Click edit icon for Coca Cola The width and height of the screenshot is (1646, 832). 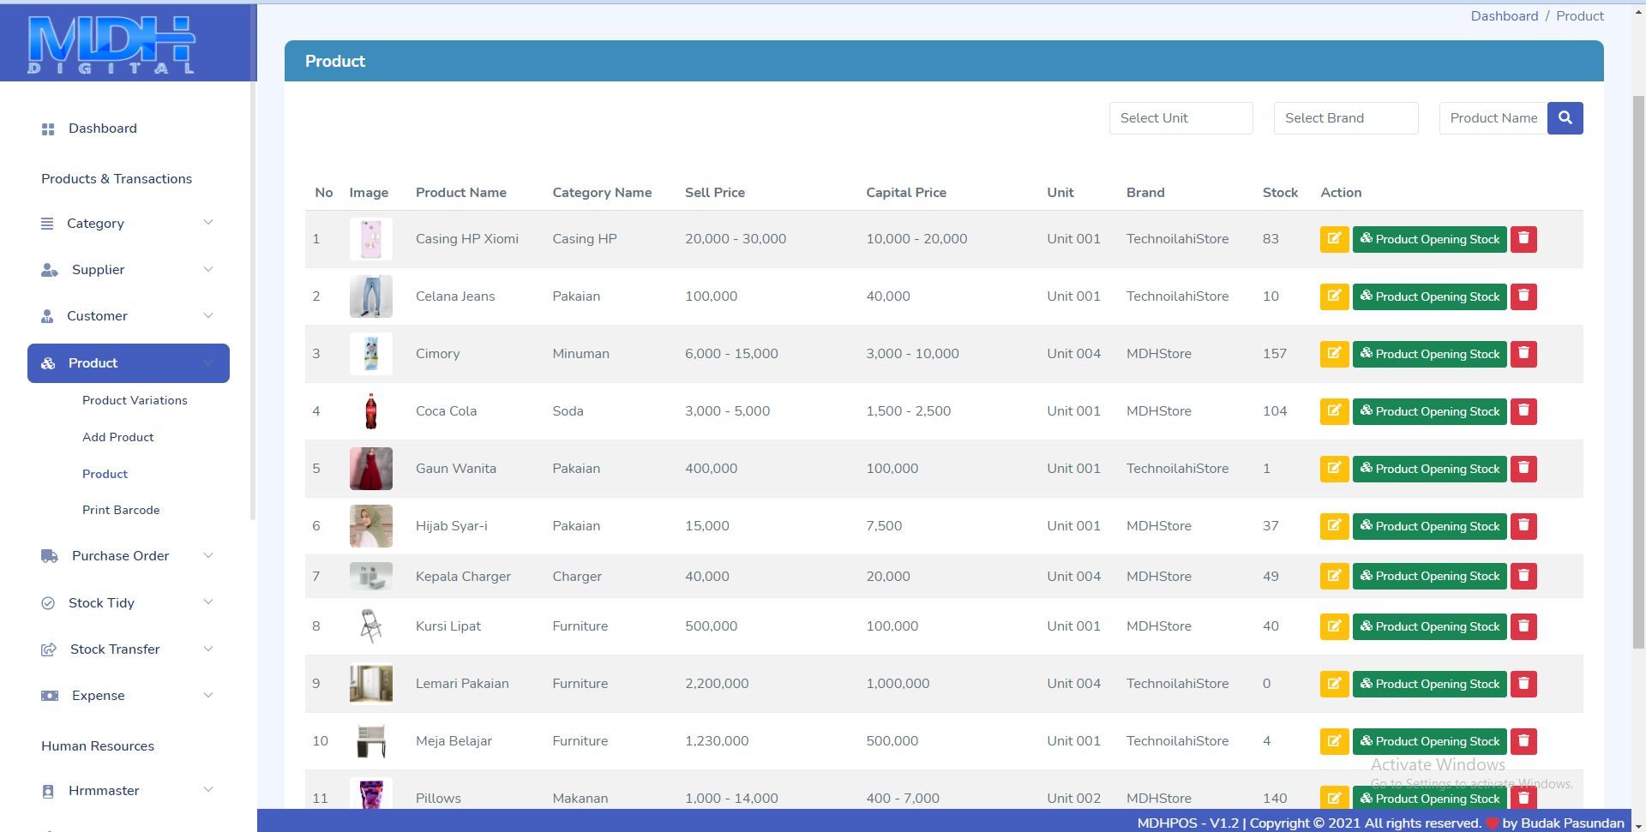click(x=1334, y=411)
